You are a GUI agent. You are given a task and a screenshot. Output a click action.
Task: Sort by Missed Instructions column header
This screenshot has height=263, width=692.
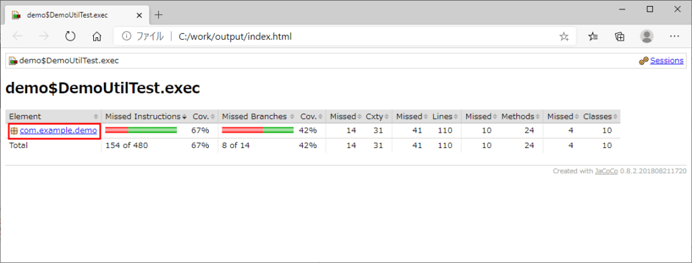pos(145,116)
